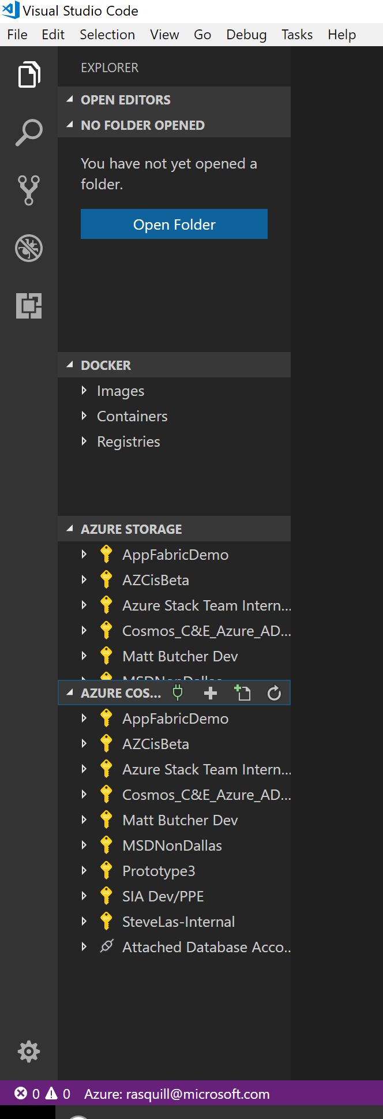Screen dimensions: 383x1119
Task: Select AppFabricDemo label in Azure Storage
Action: click(x=175, y=555)
